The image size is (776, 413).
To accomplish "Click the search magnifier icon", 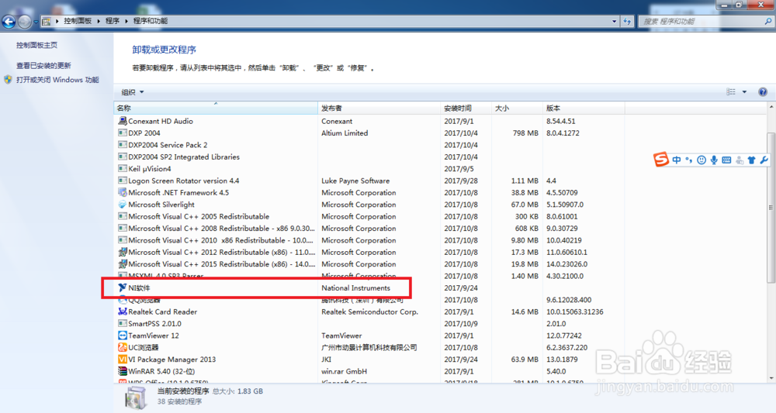I will click(768, 21).
